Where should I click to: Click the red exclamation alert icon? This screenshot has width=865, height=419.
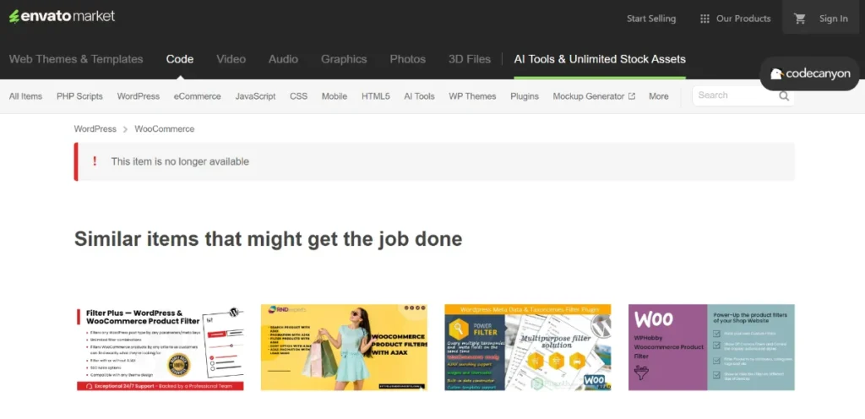(x=95, y=161)
